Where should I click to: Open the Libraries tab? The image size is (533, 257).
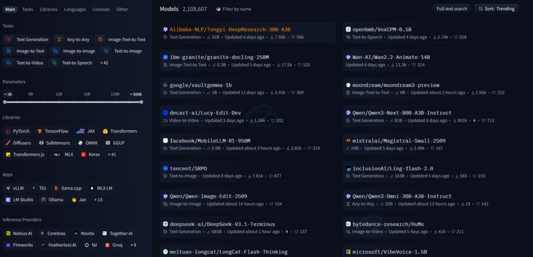tap(49, 9)
